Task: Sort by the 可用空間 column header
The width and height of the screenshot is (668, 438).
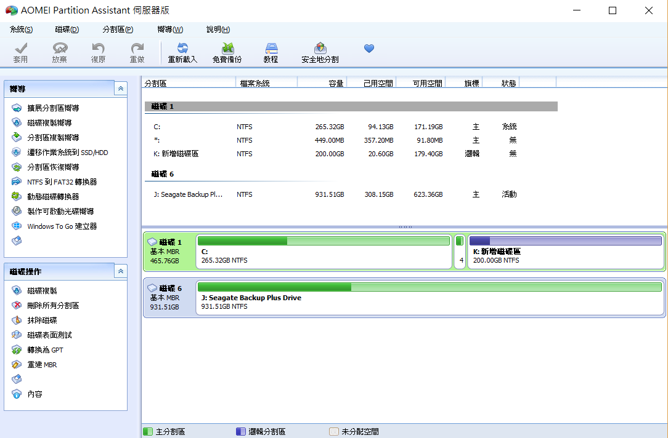Action: click(x=421, y=83)
